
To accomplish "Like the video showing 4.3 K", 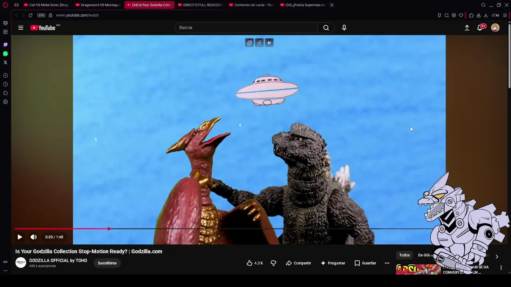I will point(255,263).
